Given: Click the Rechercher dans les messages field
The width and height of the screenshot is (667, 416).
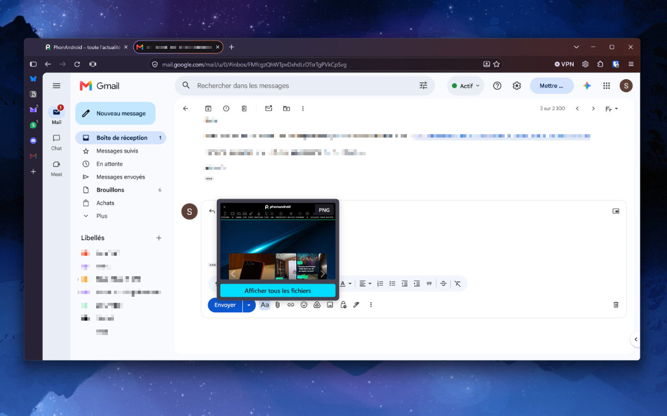Looking at the screenshot, I should pyautogui.click(x=306, y=86).
